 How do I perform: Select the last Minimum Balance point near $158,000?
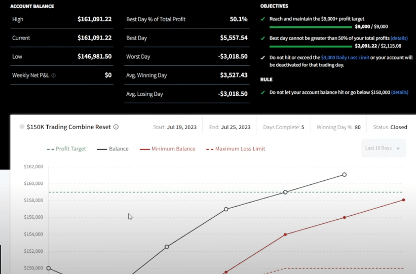404,200
